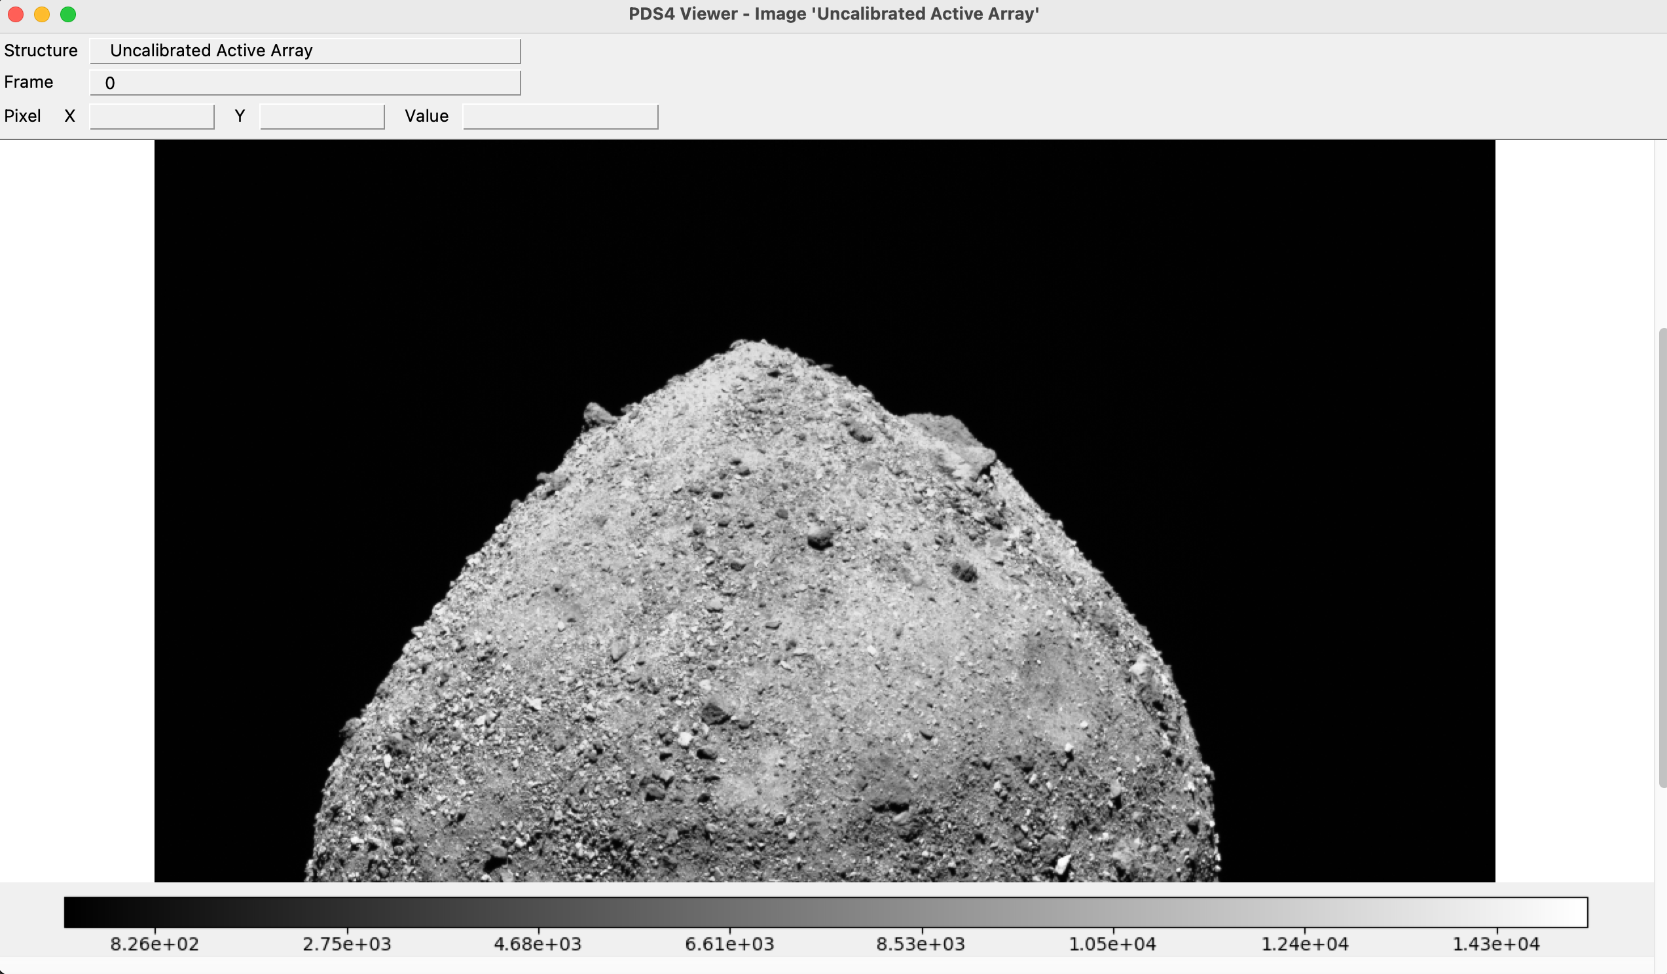
Task: Click the Pixel Y value field
Action: click(322, 117)
